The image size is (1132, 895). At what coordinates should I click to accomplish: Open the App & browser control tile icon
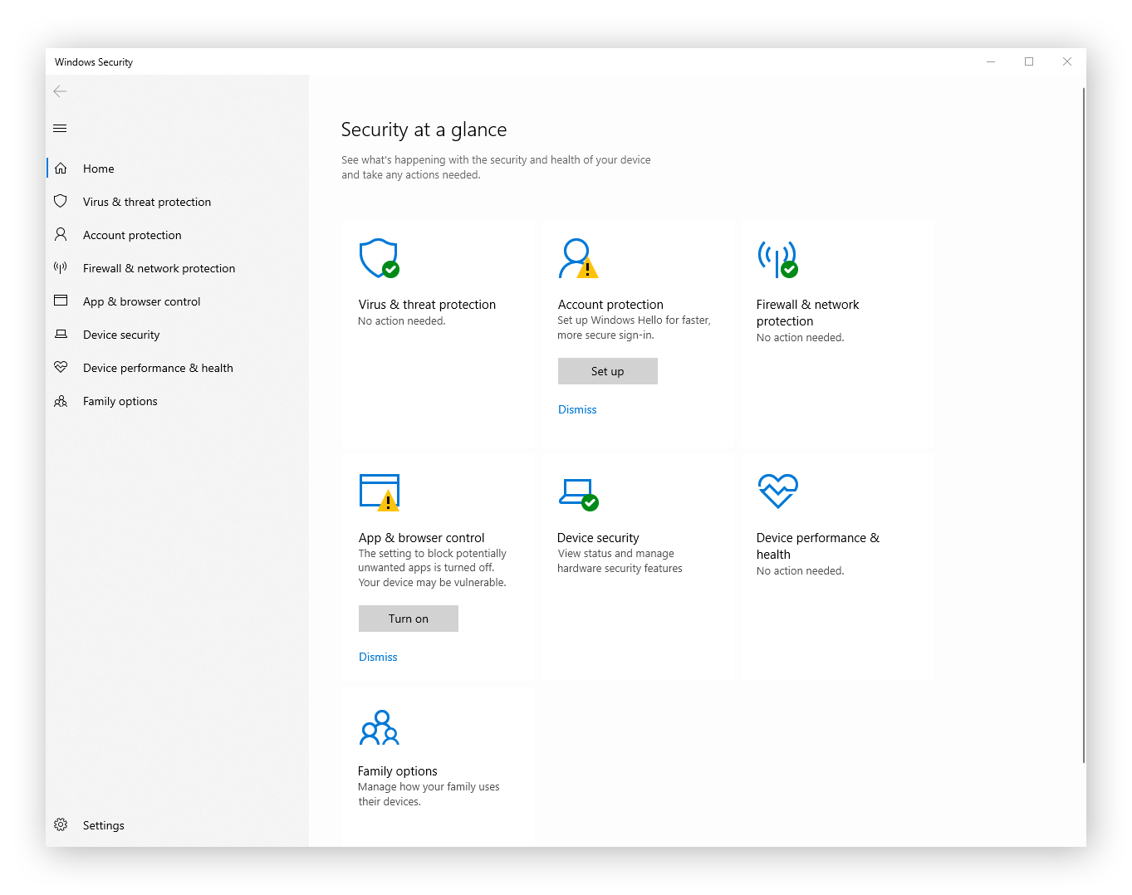coord(380,492)
